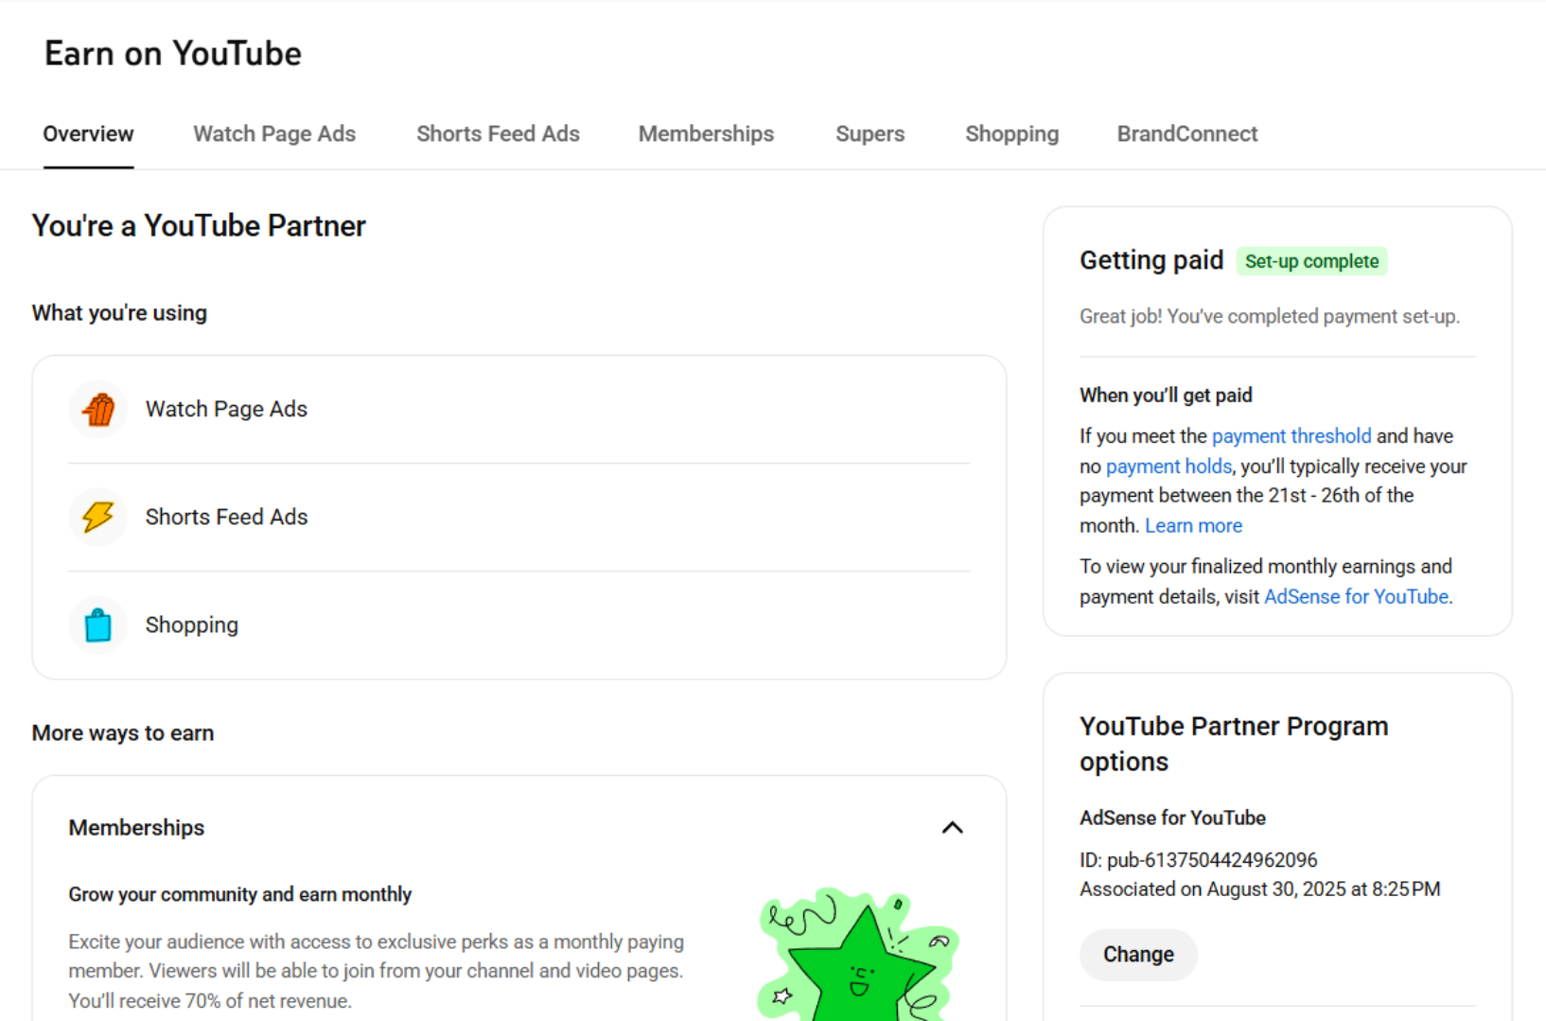
Task: Click the Shorts Feed Ads lightning icon
Action: [98, 517]
